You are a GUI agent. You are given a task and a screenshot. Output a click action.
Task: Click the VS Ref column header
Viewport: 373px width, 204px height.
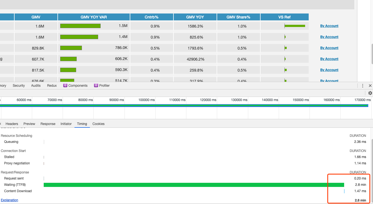tap(284, 17)
